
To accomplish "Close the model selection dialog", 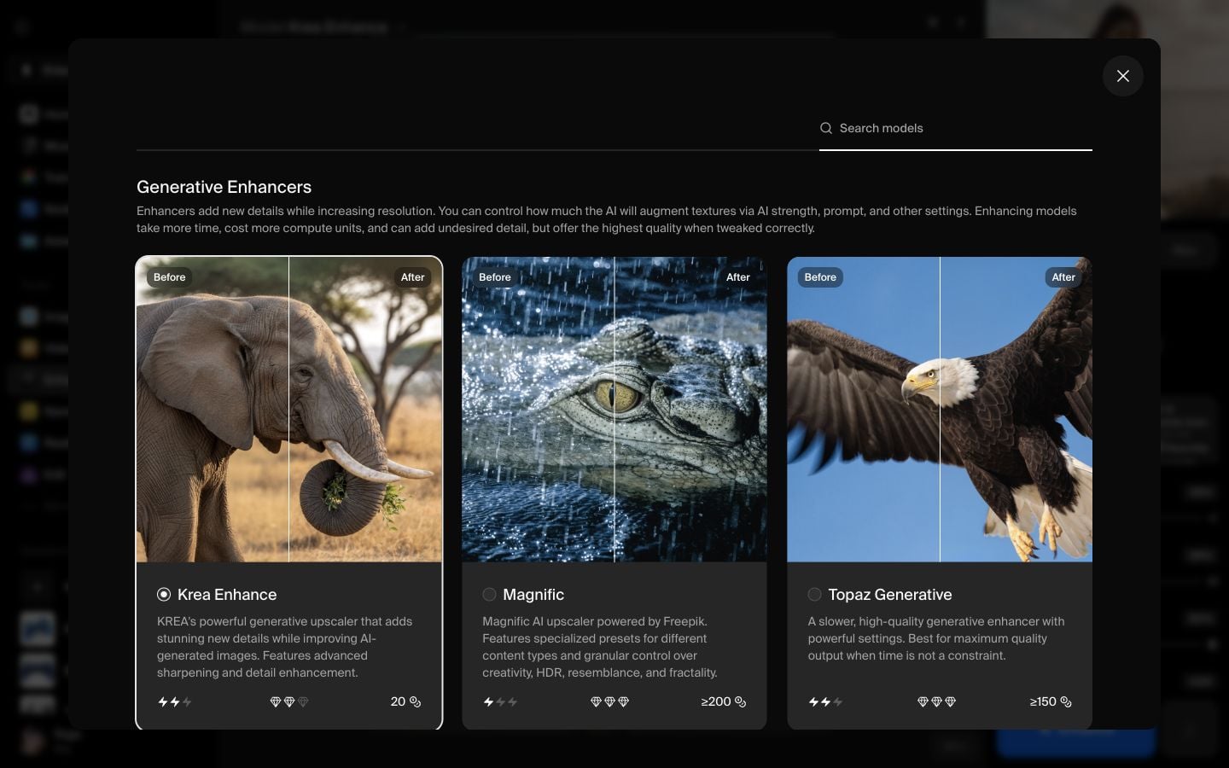I will 1122,76.
